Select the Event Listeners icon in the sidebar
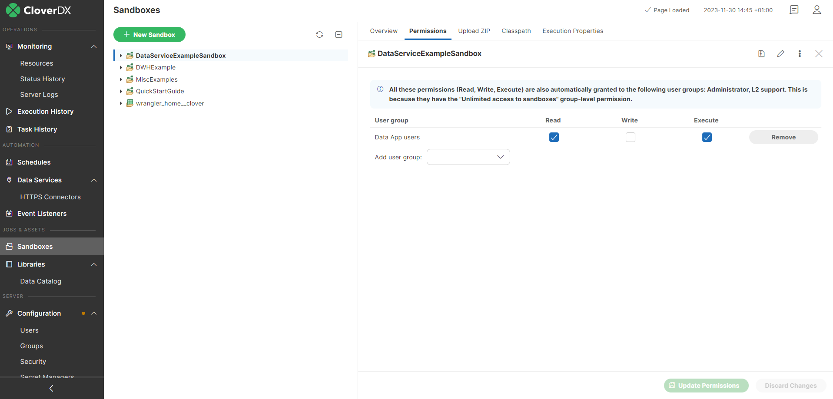 click(x=9, y=213)
